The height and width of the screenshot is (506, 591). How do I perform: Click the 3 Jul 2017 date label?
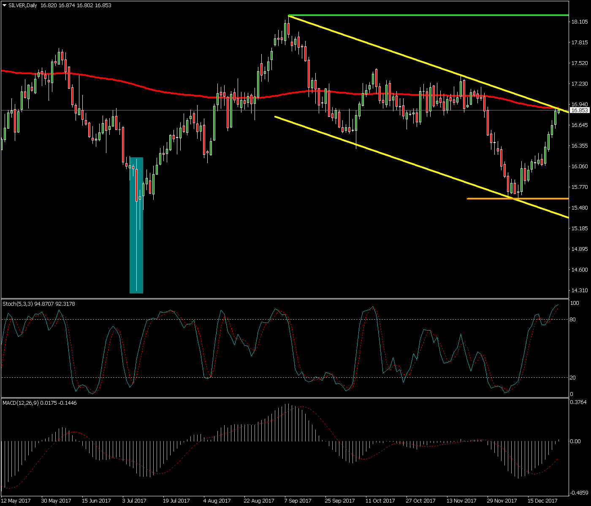[134, 501]
